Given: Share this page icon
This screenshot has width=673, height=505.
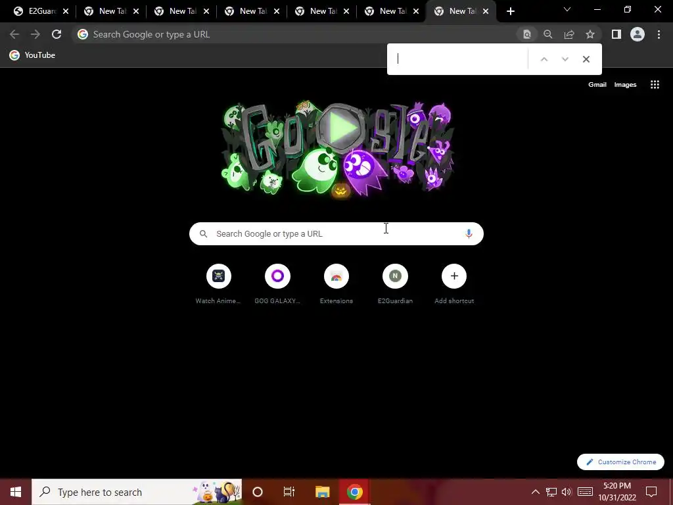Looking at the screenshot, I should pyautogui.click(x=569, y=34).
